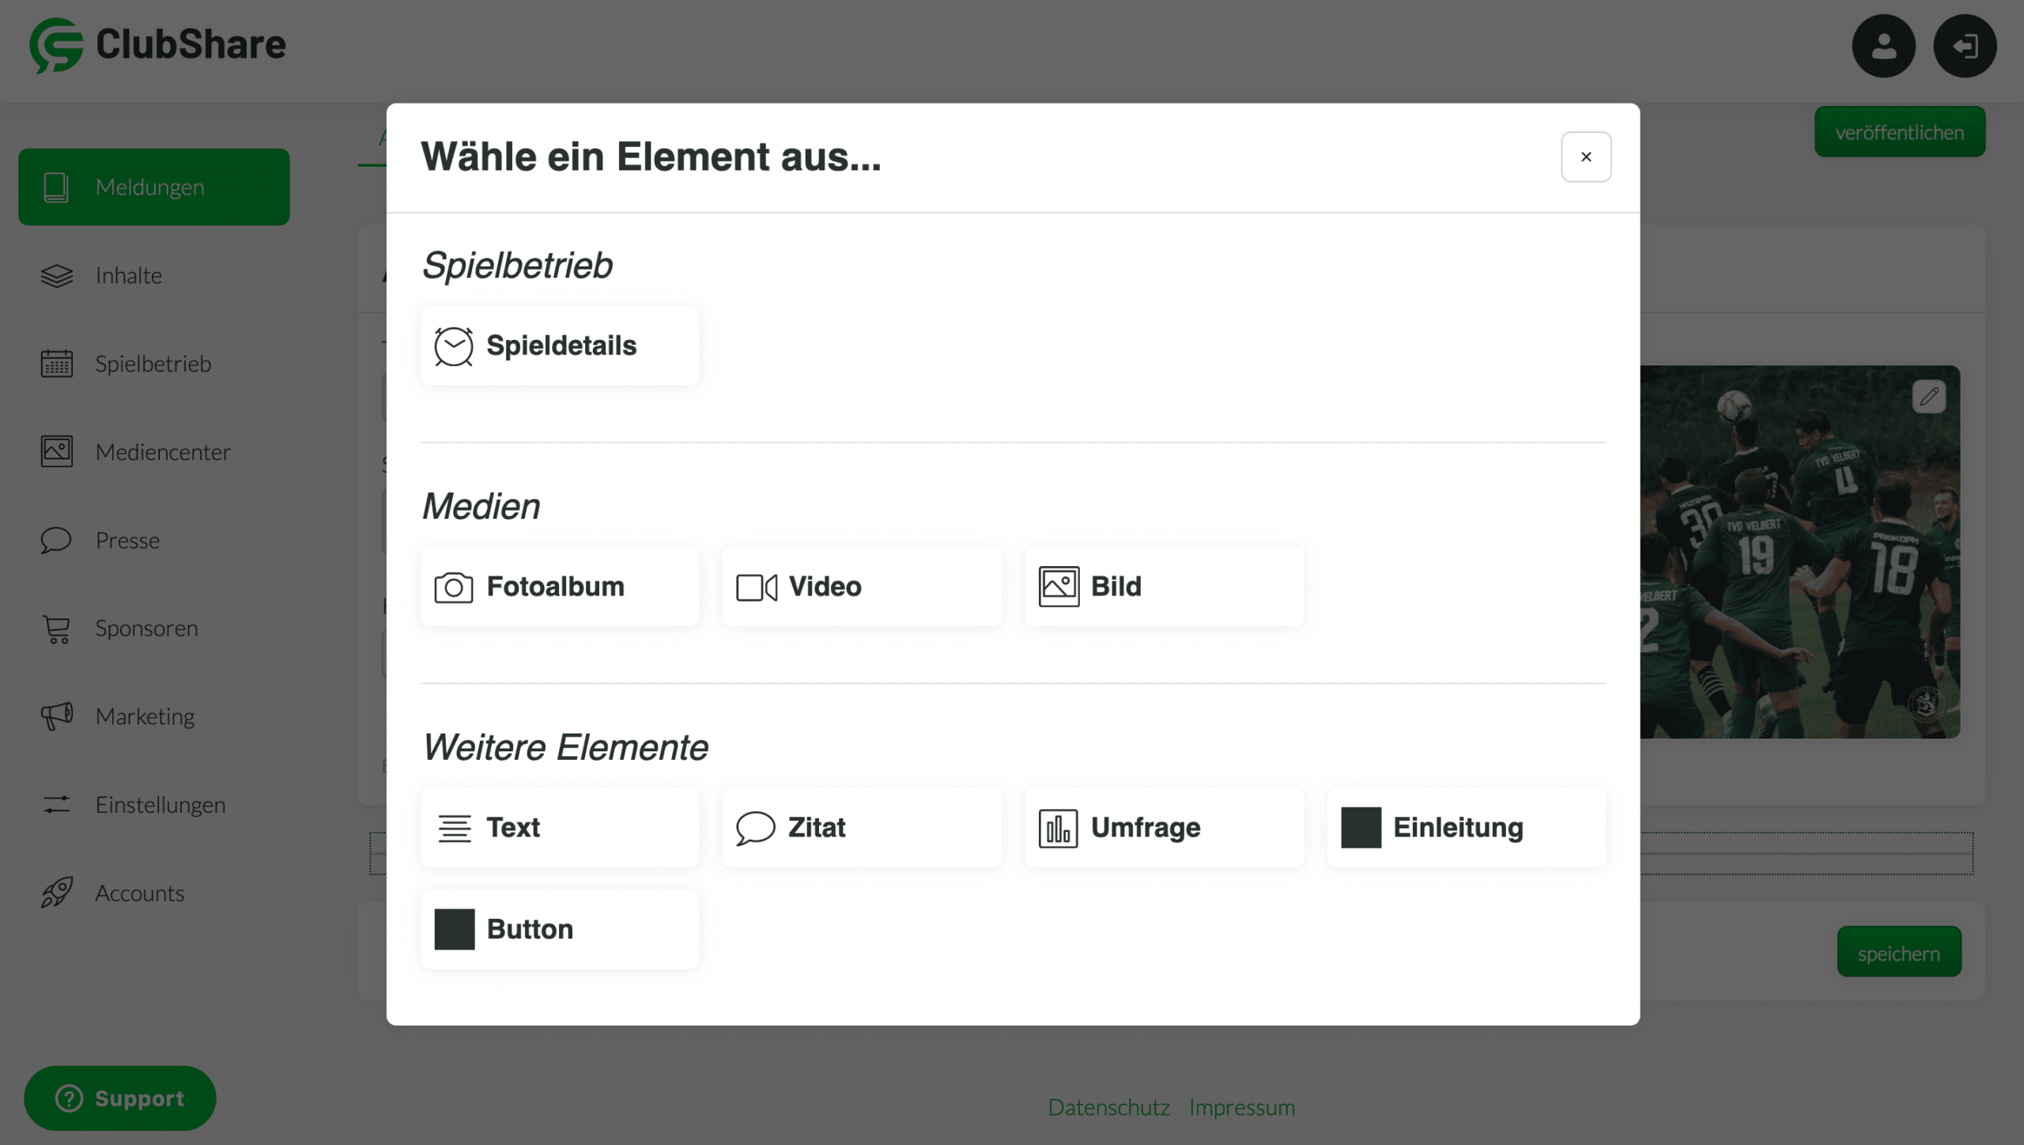Choose the Video element
The height and width of the screenshot is (1145, 2024).
tap(862, 587)
